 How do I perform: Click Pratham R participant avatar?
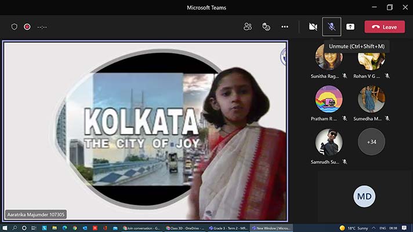328,100
